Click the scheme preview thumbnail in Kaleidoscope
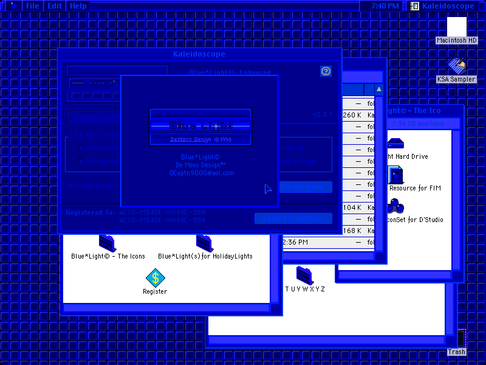The width and height of the screenshot is (486, 365). 94,83
